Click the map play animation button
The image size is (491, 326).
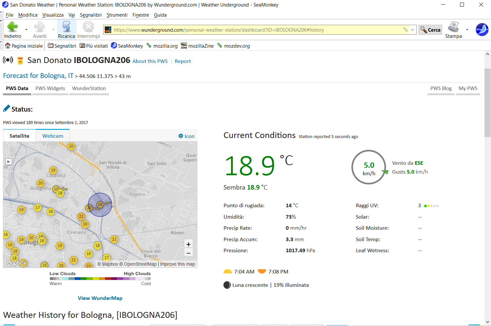8,162
